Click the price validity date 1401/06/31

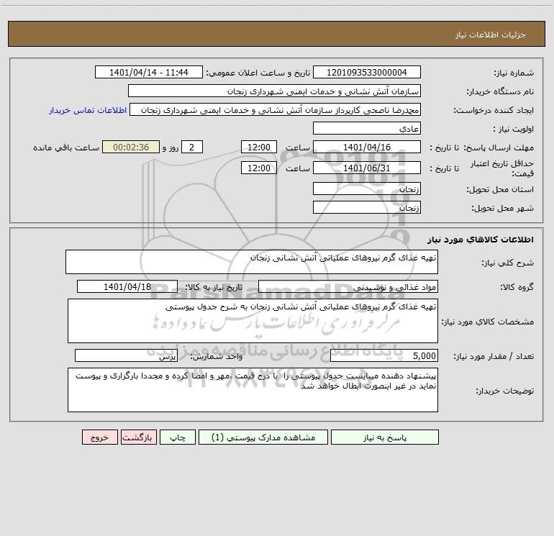tap(367, 168)
